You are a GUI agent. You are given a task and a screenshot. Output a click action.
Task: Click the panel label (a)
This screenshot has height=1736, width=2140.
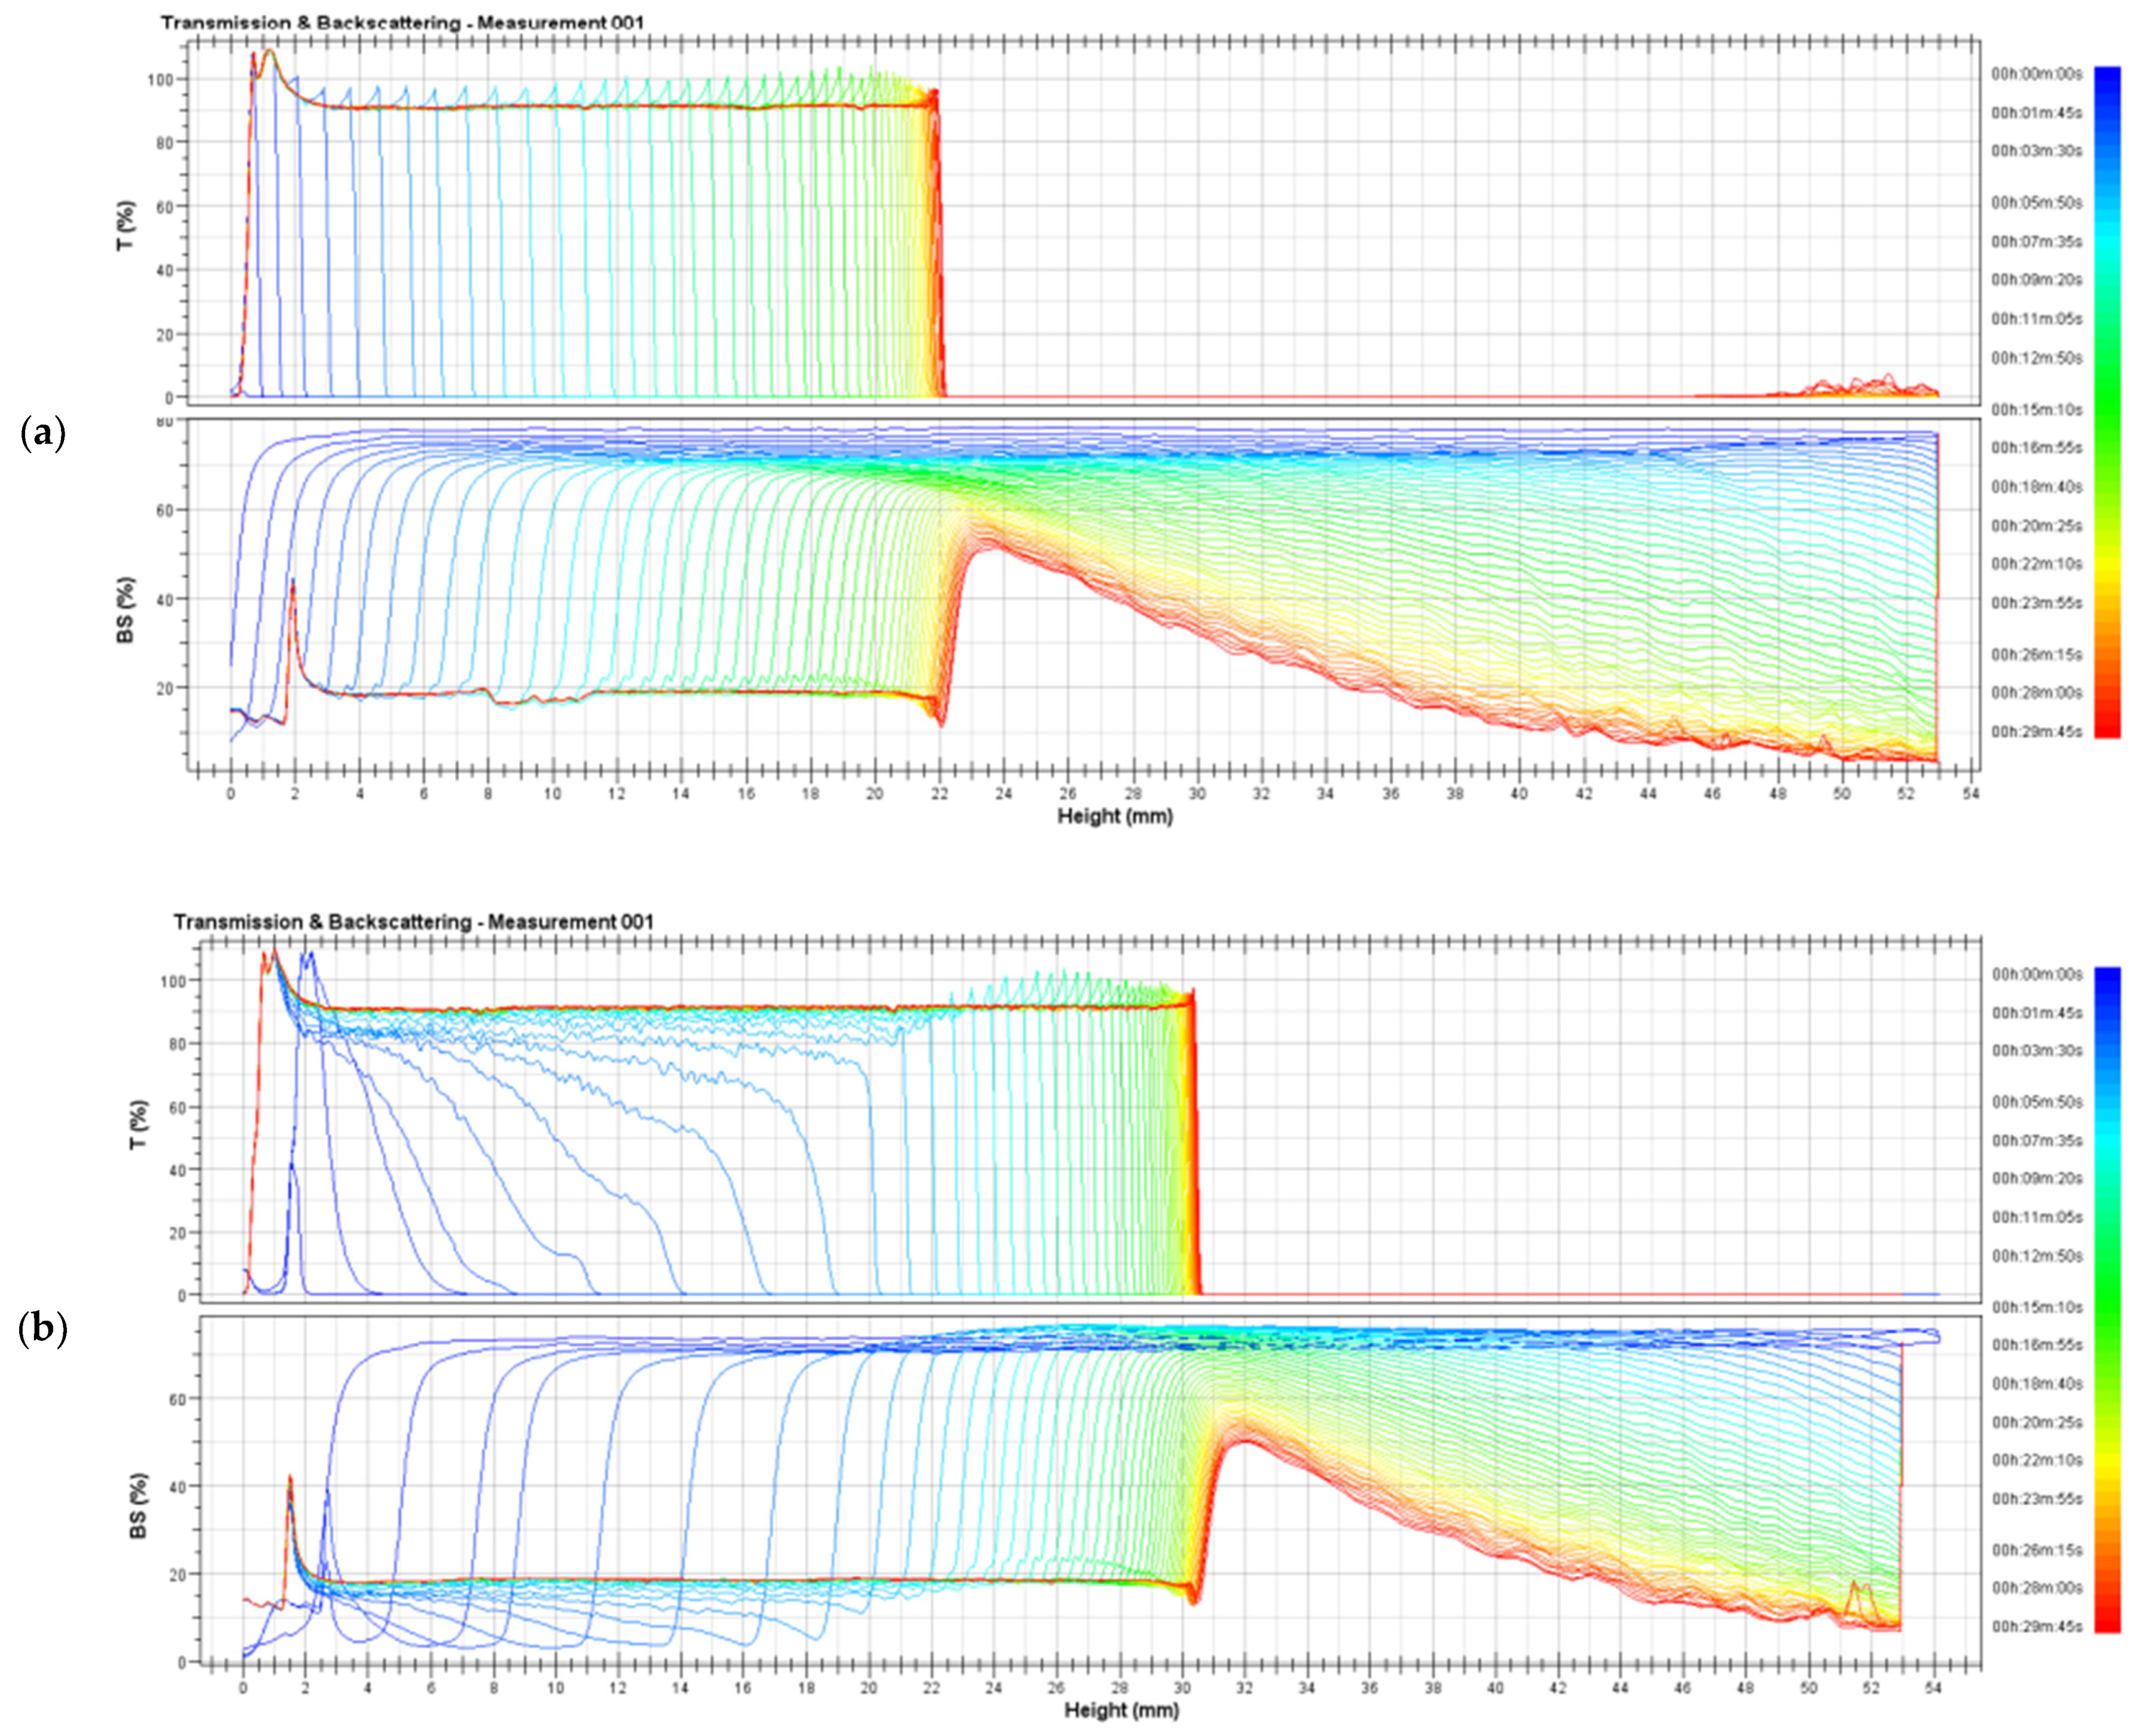click(43, 433)
